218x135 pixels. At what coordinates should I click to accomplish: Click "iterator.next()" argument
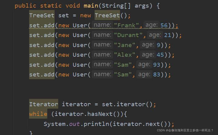(140, 124)
